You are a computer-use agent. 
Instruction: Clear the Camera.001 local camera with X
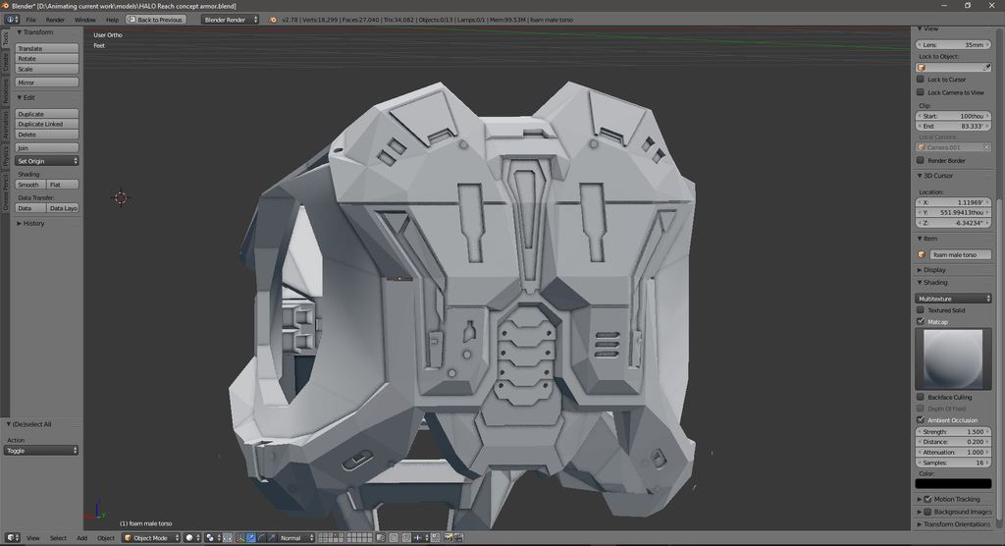click(x=986, y=147)
